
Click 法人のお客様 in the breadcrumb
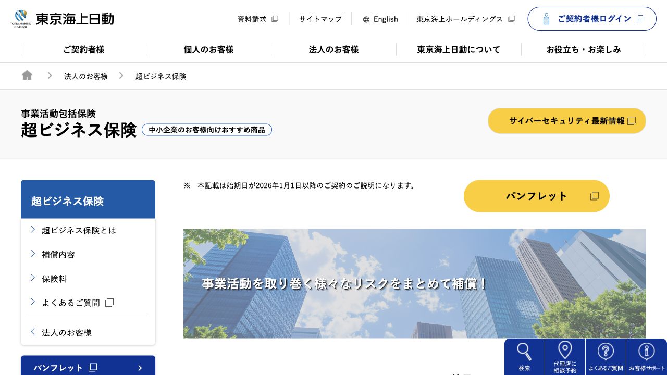[86, 76]
